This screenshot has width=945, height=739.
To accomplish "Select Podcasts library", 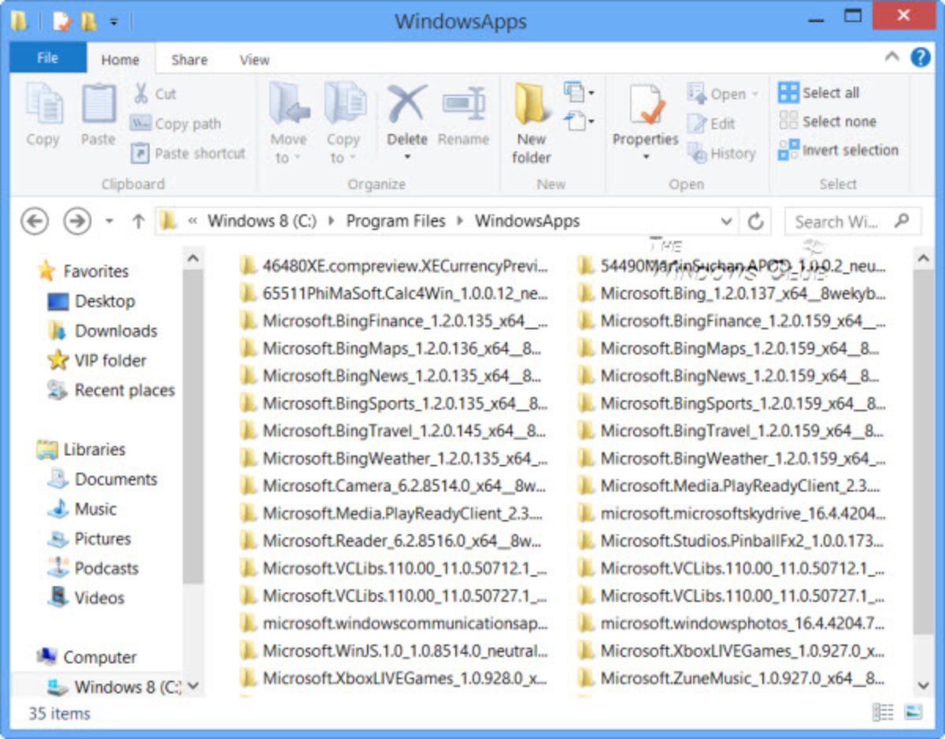I will pyautogui.click(x=93, y=568).
